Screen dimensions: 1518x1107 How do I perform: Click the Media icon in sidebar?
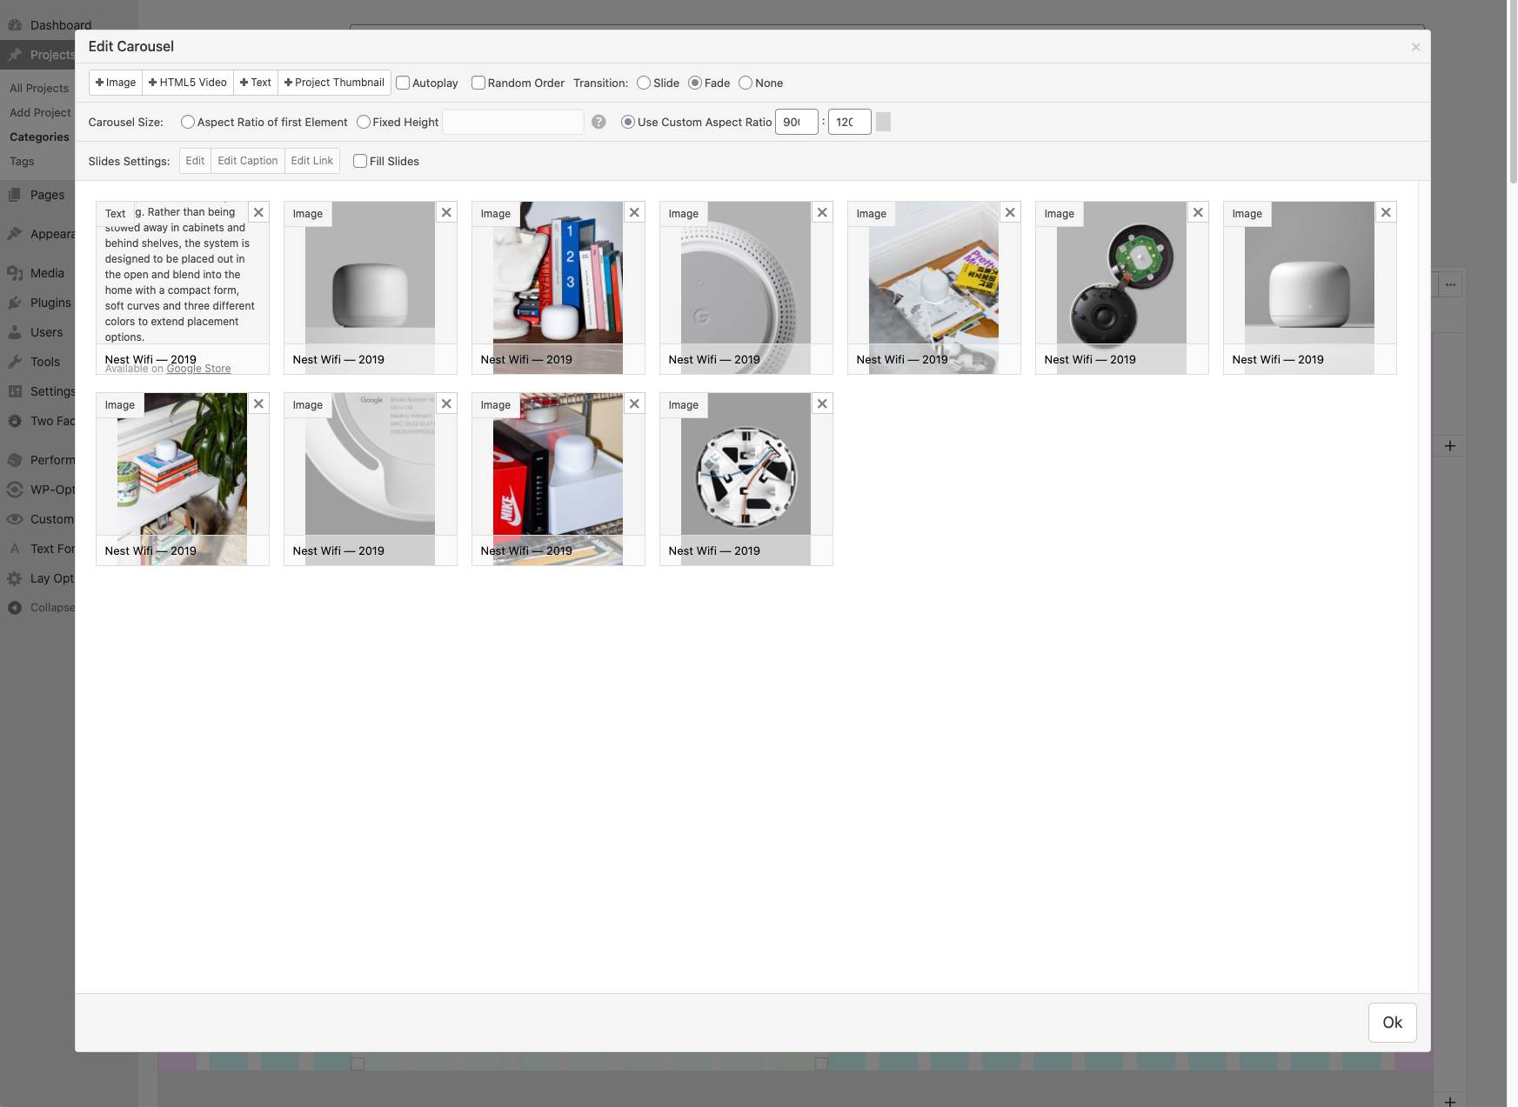[15, 273]
